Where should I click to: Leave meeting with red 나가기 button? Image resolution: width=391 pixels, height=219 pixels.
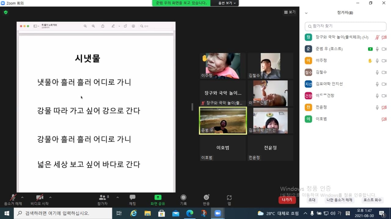point(287,200)
